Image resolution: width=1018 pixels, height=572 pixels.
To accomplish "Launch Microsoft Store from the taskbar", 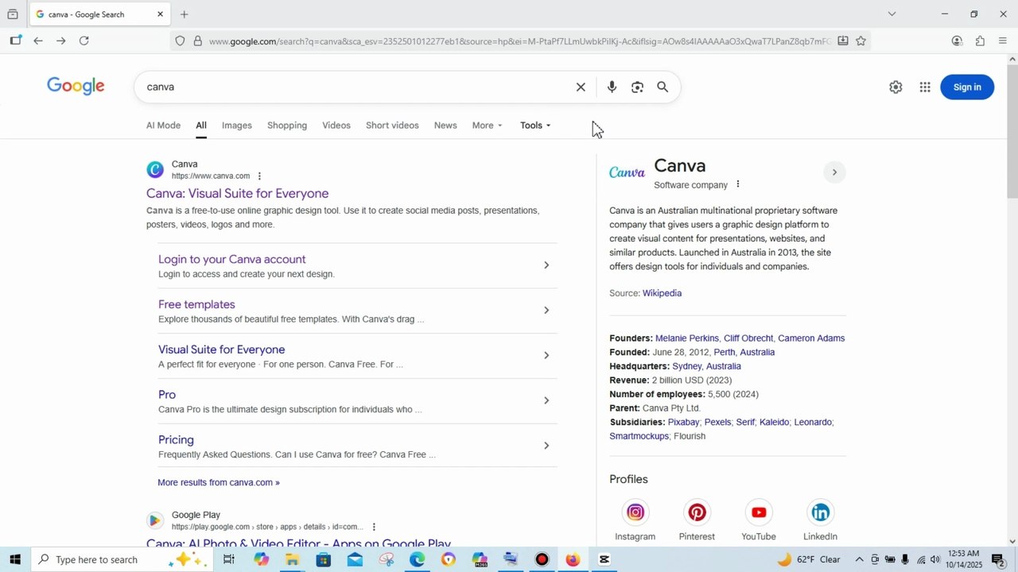I will pos(323,559).
